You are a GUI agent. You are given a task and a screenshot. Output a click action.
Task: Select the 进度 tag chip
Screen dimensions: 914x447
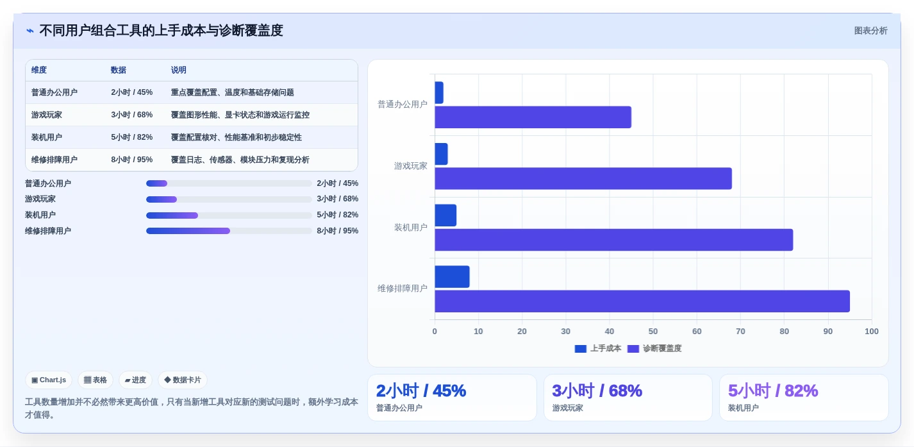135,380
